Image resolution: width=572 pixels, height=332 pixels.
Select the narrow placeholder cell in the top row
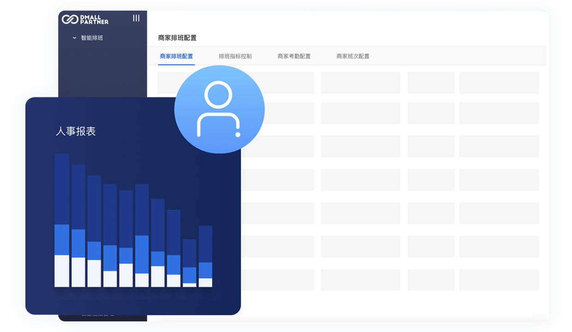(430, 83)
